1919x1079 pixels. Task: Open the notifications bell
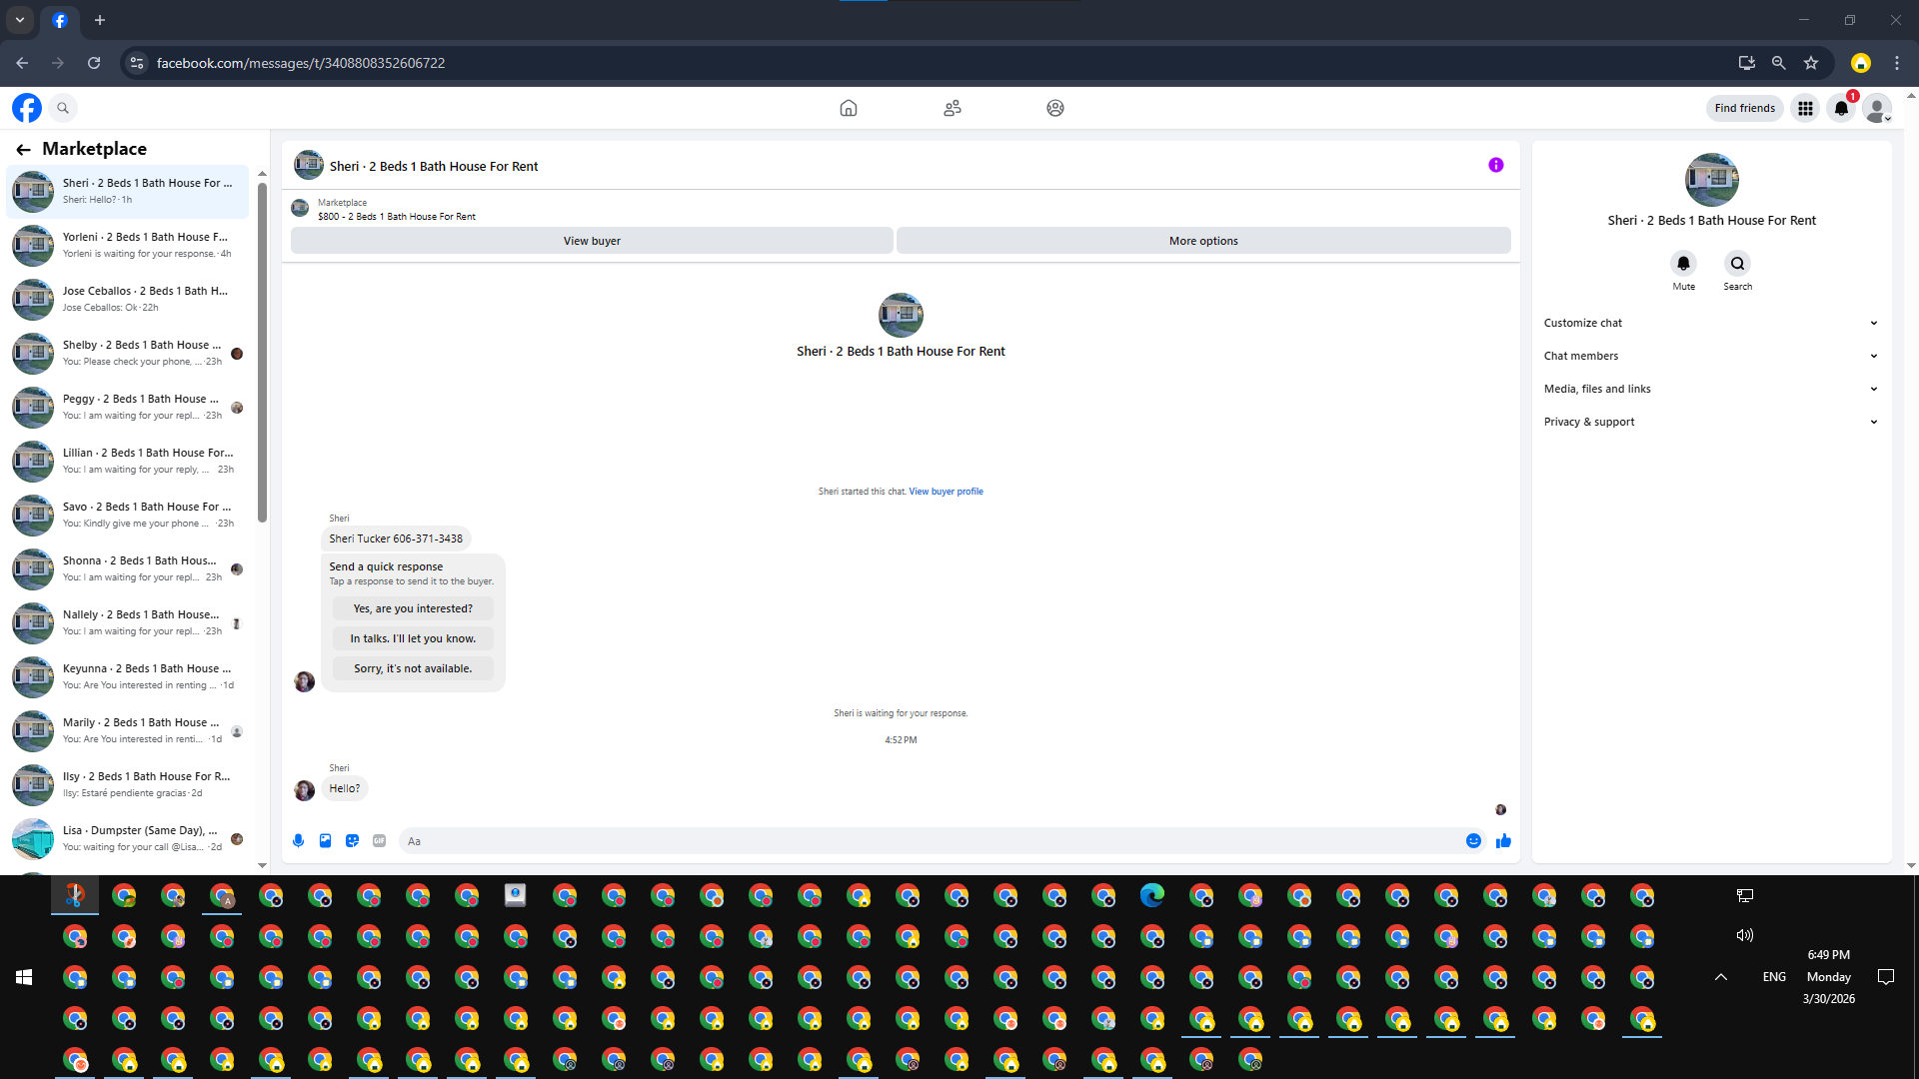tap(1841, 108)
